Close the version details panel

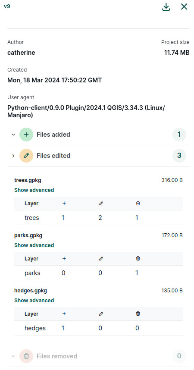[184, 6]
